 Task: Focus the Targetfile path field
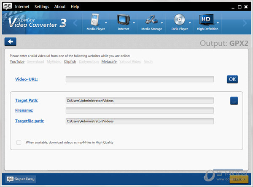tap(140, 121)
